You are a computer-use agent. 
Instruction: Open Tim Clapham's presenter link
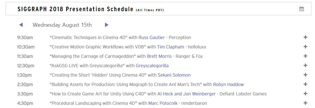coord(171,47)
